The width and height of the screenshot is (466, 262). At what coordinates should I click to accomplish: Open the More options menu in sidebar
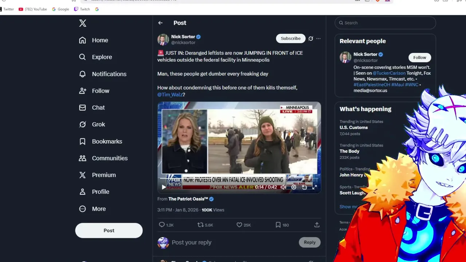click(92, 209)
